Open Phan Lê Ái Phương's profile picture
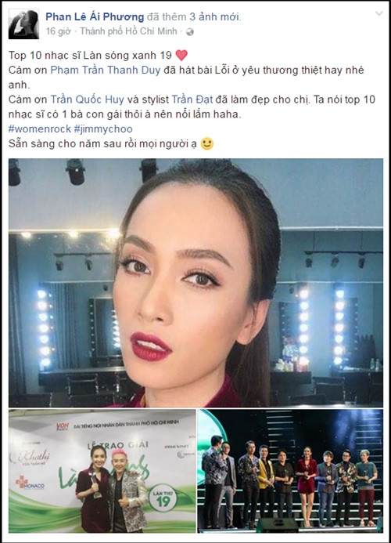Screen dimensions: 391x543 point(24,24)
